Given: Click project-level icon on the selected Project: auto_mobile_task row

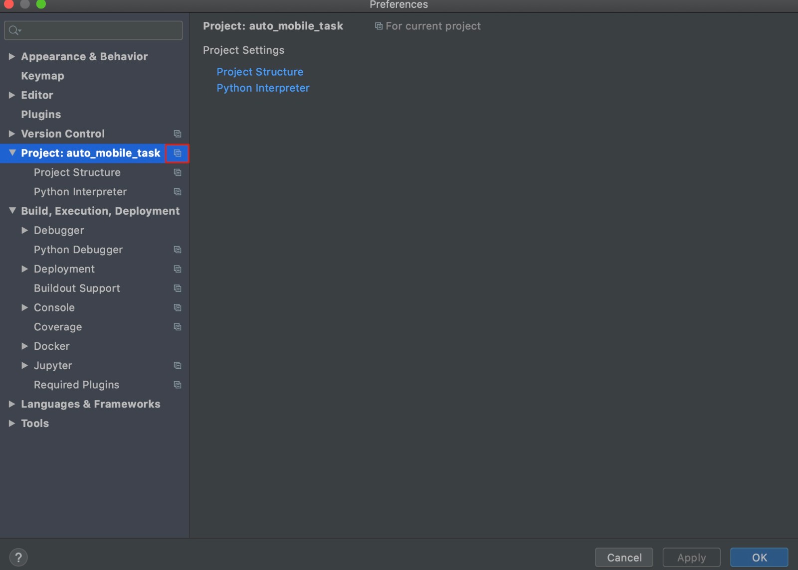Looking at the screenshot, I should pos(178,153).
